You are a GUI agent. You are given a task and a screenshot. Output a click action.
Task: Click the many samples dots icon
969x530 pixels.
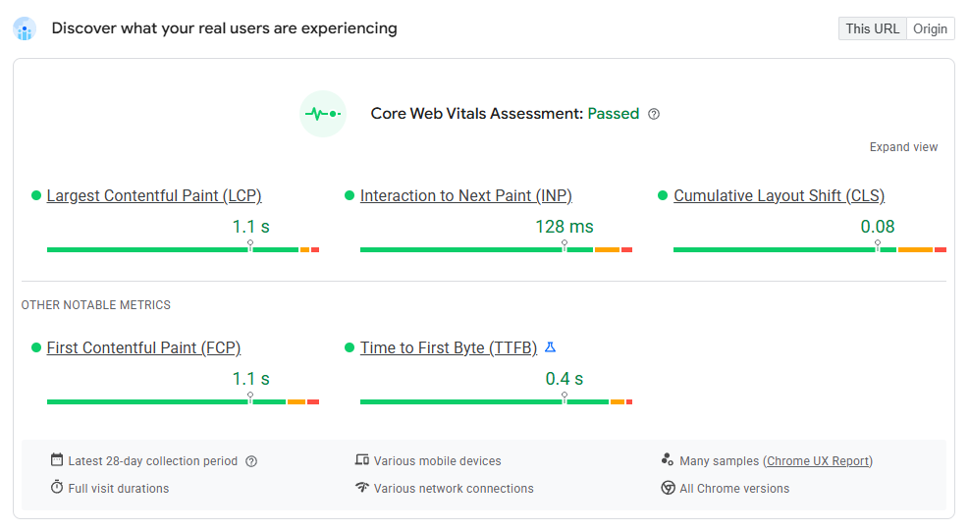point(668,460)
